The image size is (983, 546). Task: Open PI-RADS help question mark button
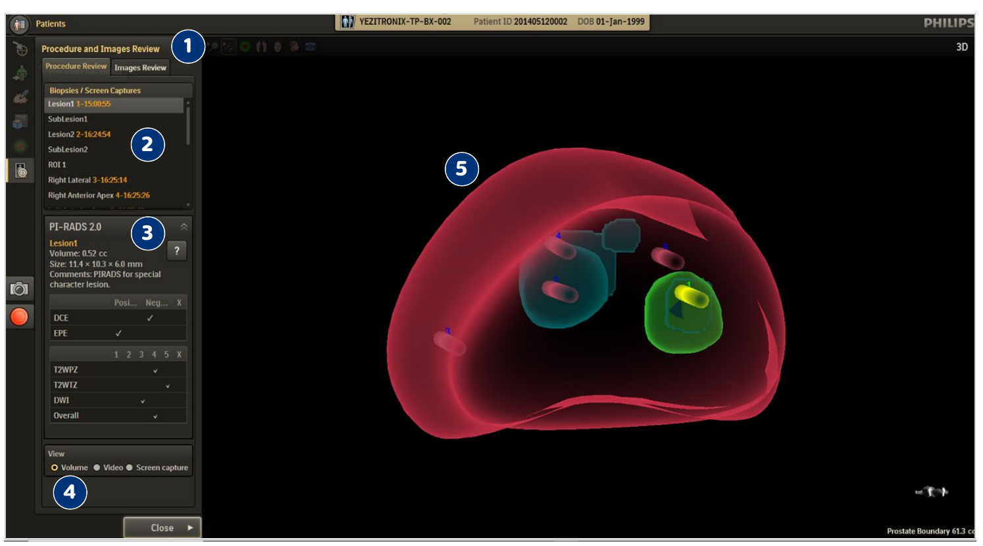177,250
